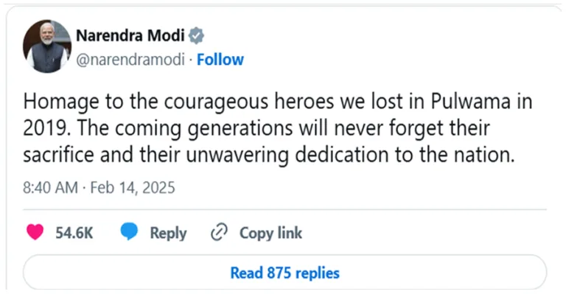Click the @narendramodi handle
Image resolution: width=566 pixels, height=294 pixels.
130,60
